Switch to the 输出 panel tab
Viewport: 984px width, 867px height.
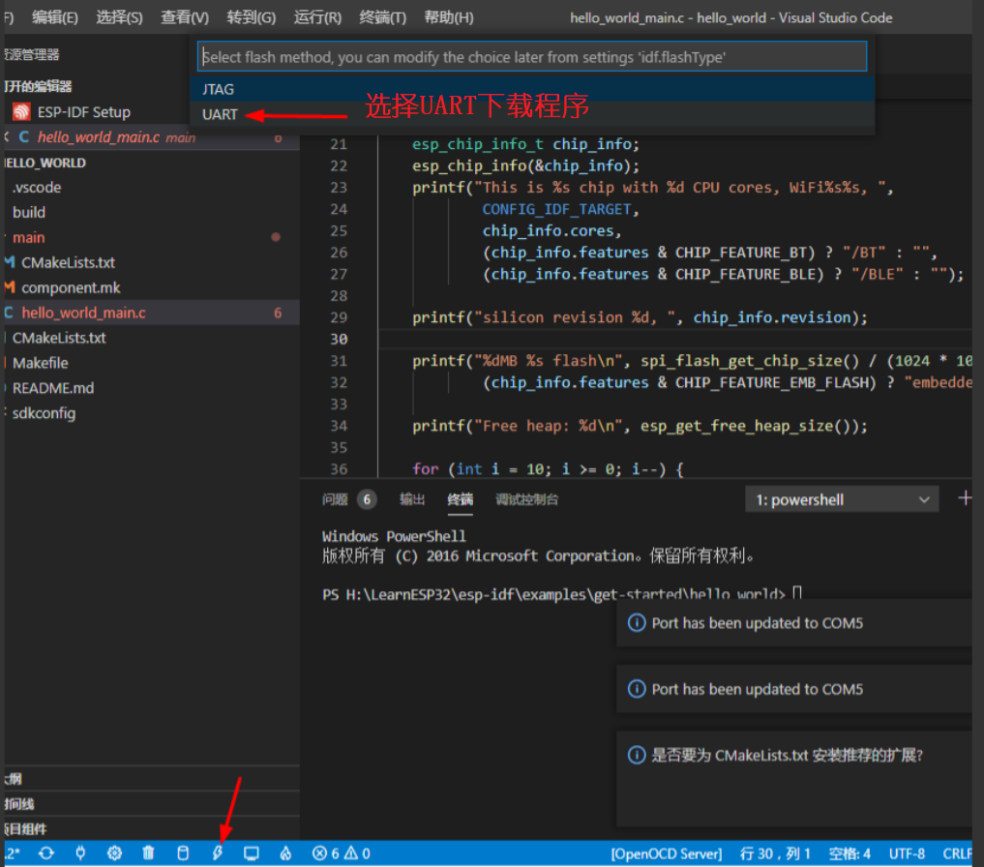[x=412, y=499]
